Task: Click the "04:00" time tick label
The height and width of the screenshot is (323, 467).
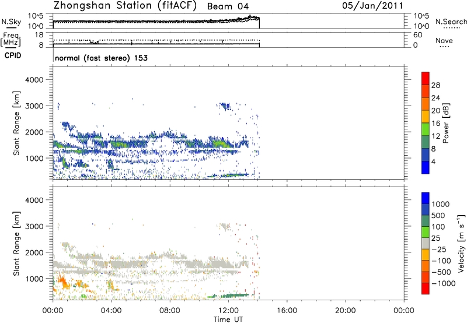Action: 111,311
